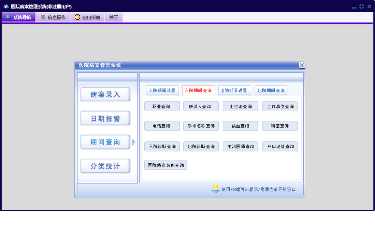Open 入院诊断查询
375x247 pixels.
(x=162, y=147)
